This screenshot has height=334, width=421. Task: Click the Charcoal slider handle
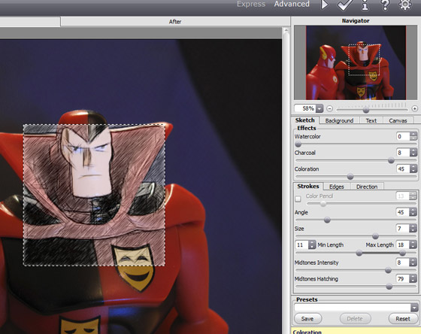391,160
